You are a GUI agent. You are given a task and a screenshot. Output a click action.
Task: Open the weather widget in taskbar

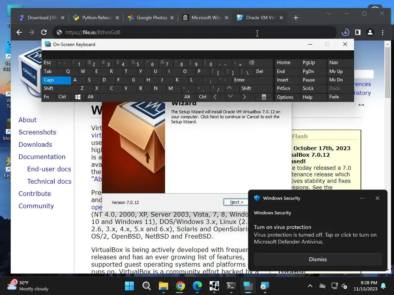[28, 286]
